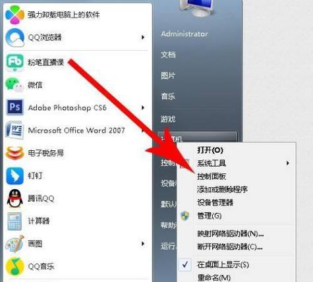The width and height of the screenshot is (313, 282).
Task: Select 控制面板 in context menu
Action: click(x=212, y=177)
